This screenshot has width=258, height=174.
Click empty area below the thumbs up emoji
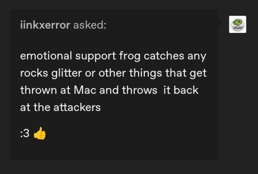[40, 150]
